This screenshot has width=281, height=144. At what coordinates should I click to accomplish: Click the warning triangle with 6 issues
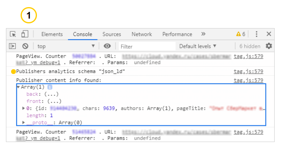coord(241,34)
